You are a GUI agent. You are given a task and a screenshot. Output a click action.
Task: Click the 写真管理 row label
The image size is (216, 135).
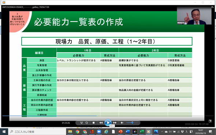click(42, 65)
